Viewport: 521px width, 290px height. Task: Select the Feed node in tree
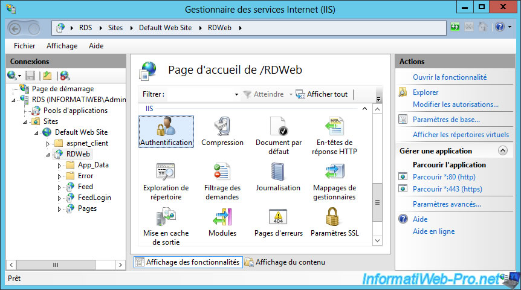coord(85,187)
